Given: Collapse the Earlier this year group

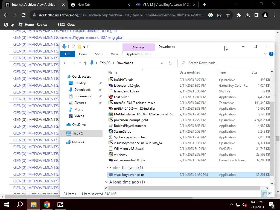Looking at the screenshot, I should [107, 168].
